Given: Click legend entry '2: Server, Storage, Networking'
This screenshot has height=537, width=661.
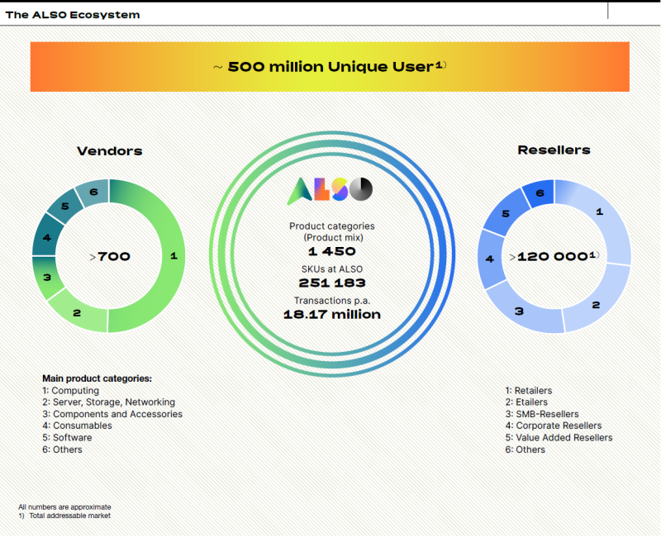Looking at the screenshot, I should tap(108, 402).
